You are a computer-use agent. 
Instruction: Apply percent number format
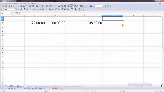coord(53,9)
